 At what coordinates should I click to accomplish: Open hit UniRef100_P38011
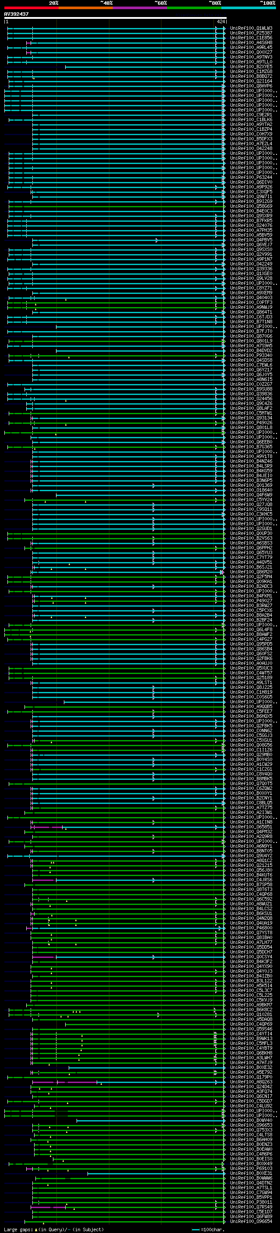click(x=251, y=1202)
